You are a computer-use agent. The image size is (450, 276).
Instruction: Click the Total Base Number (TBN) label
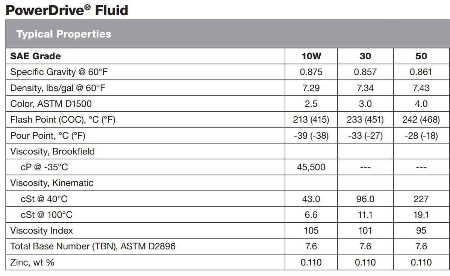pos(93,246)
